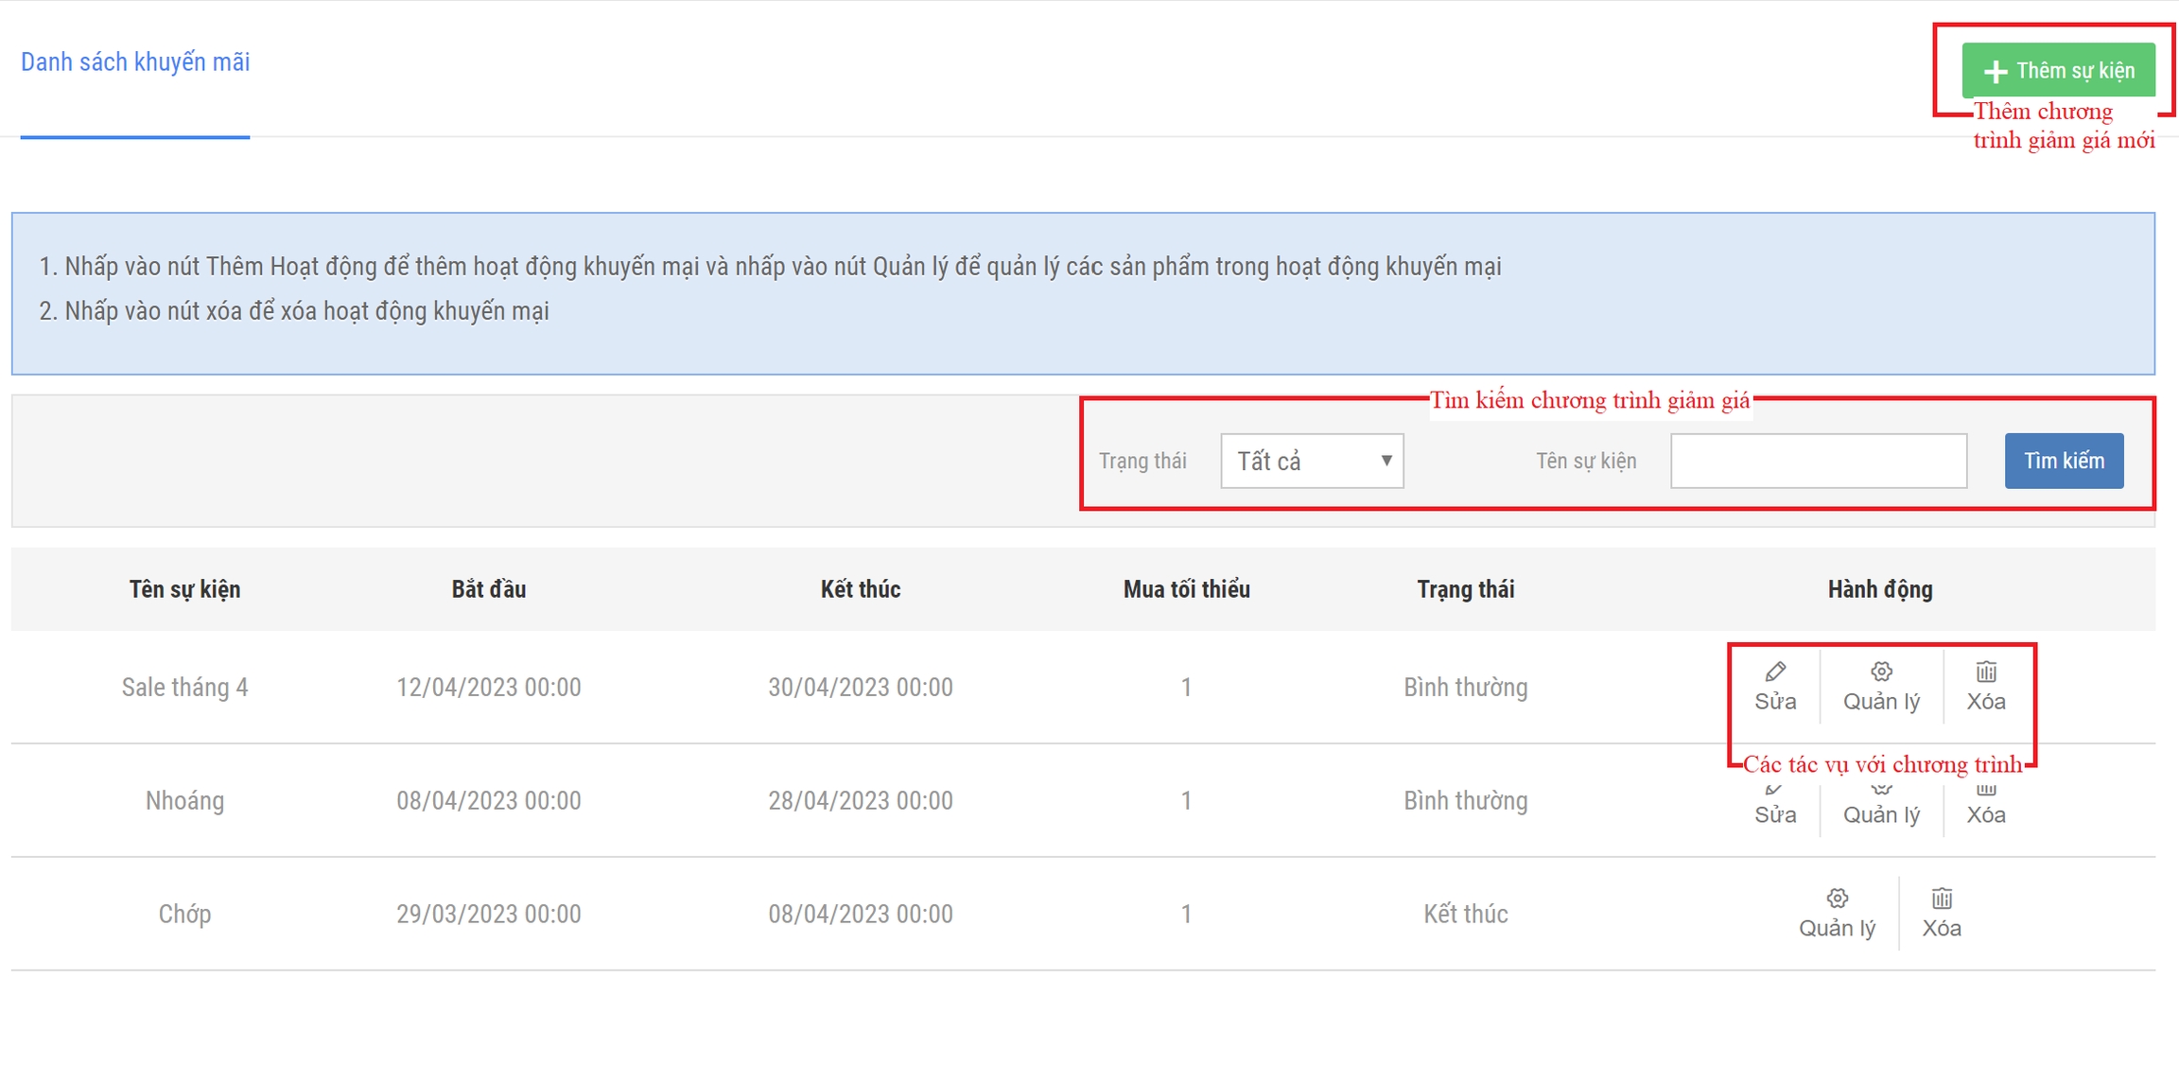Screen dimensions: 2179x1065
Task: Select the Chớp event name cell
Action: click(184, 914)
